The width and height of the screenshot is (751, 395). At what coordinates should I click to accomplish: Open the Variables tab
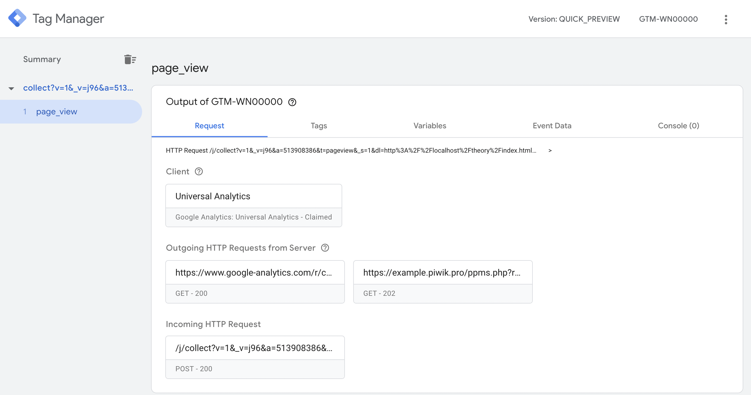tap(430, 126)
